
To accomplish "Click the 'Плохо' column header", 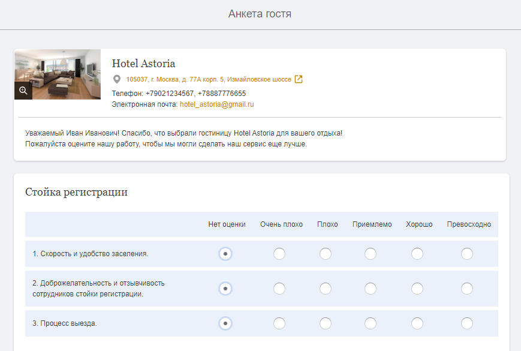I will point(327,224).
